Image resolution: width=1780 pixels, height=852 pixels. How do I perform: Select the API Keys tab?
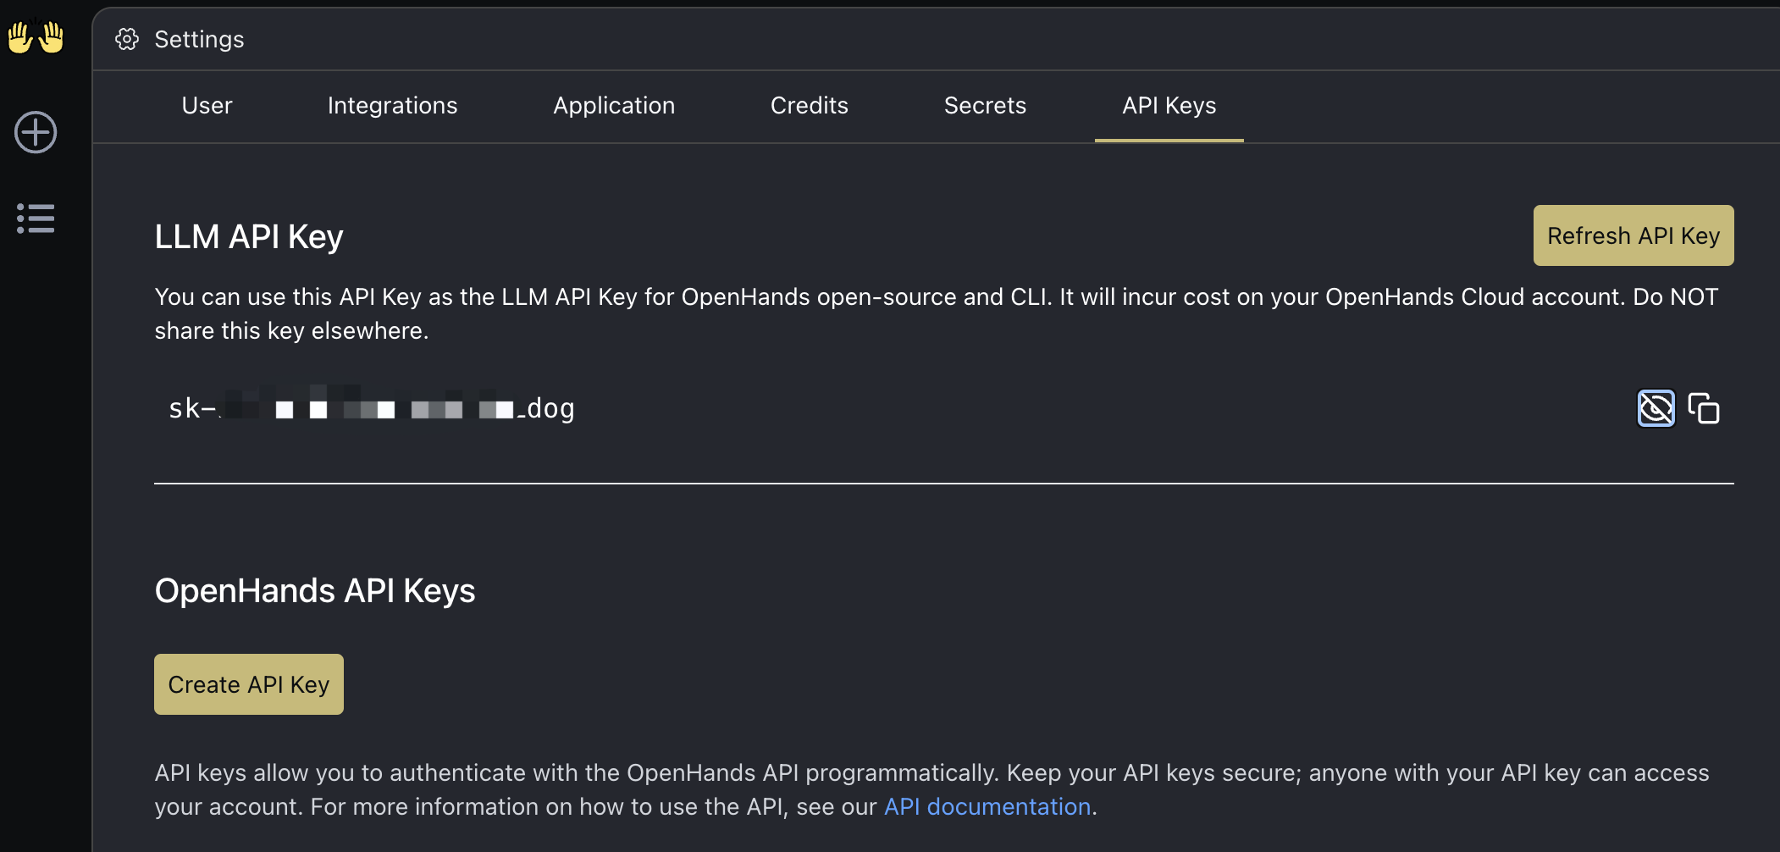tap(1169, 105)
